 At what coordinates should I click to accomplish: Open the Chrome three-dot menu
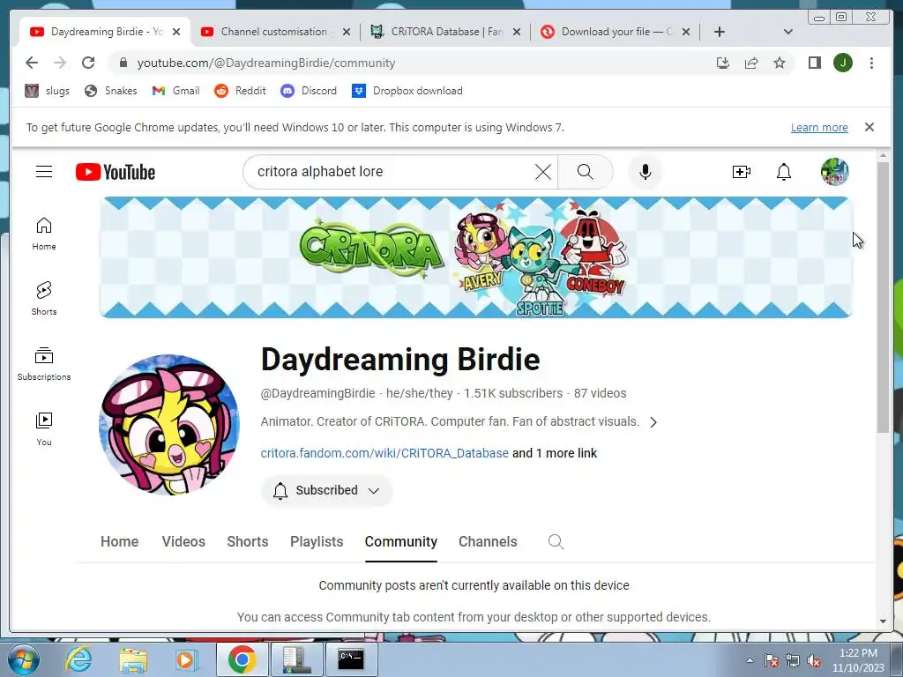click(x=871, y=63)
